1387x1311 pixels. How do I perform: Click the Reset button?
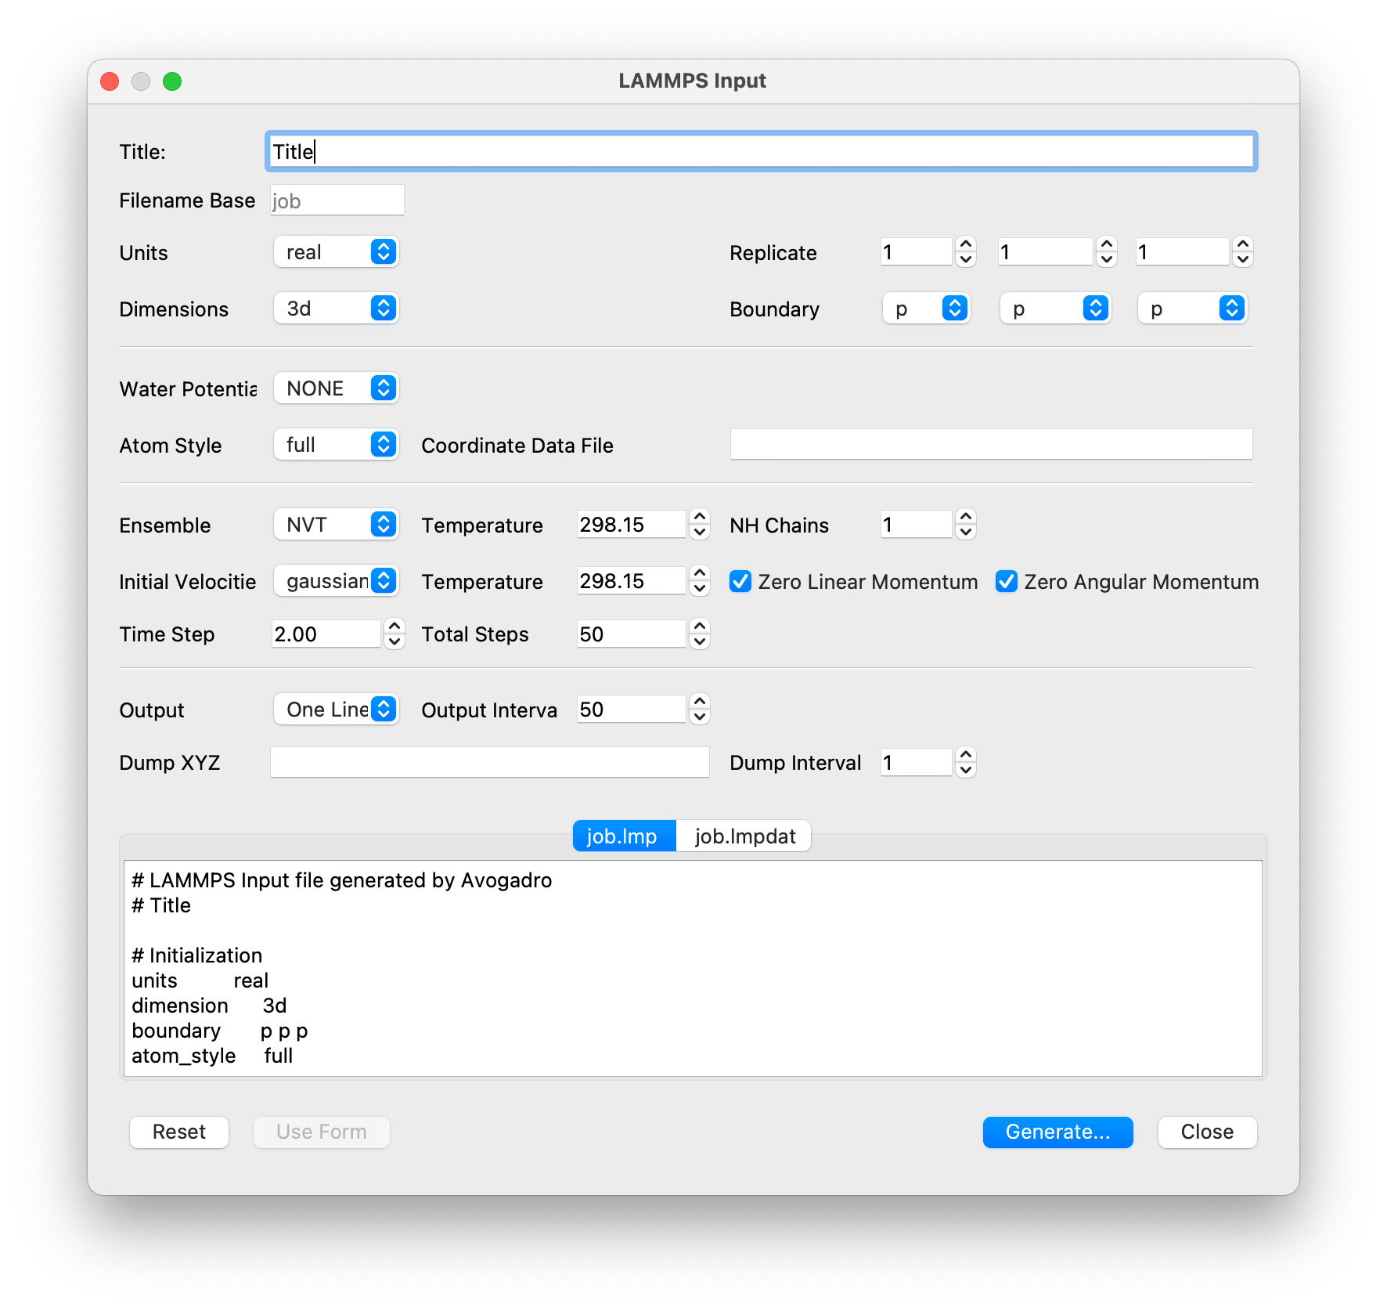coord(179,1132)
